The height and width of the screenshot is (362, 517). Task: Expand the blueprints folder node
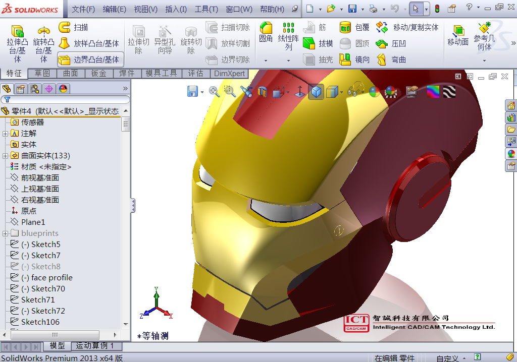5,233
